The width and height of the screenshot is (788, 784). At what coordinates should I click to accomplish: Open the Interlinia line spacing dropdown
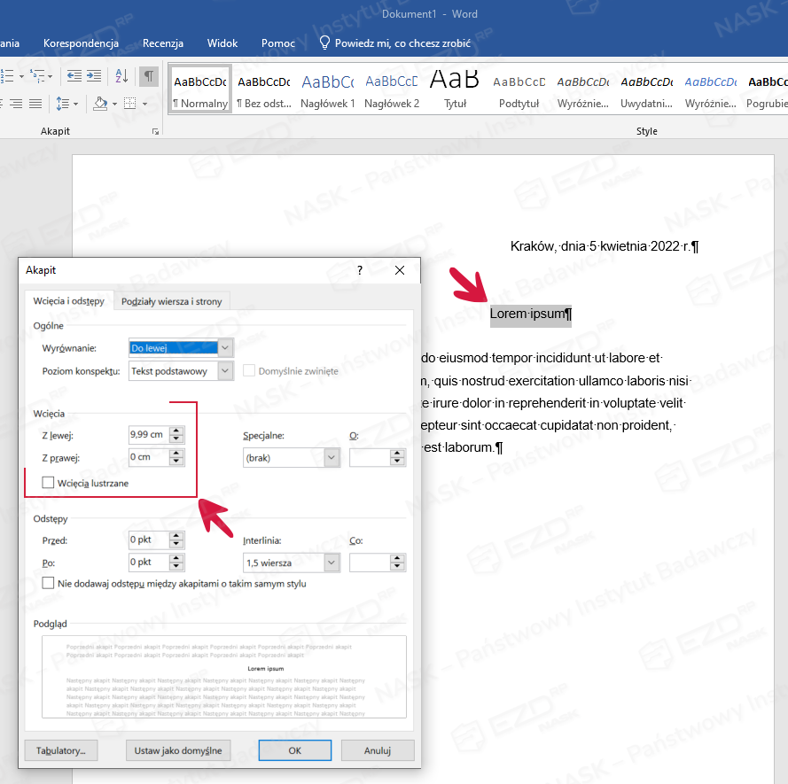pyautogui.click(x=332, y=563)
